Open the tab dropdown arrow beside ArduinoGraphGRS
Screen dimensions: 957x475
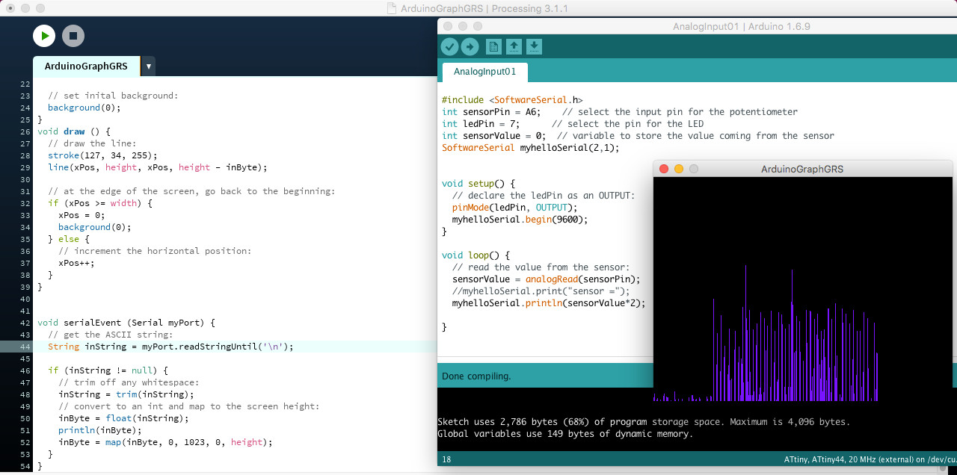[148, 66]
